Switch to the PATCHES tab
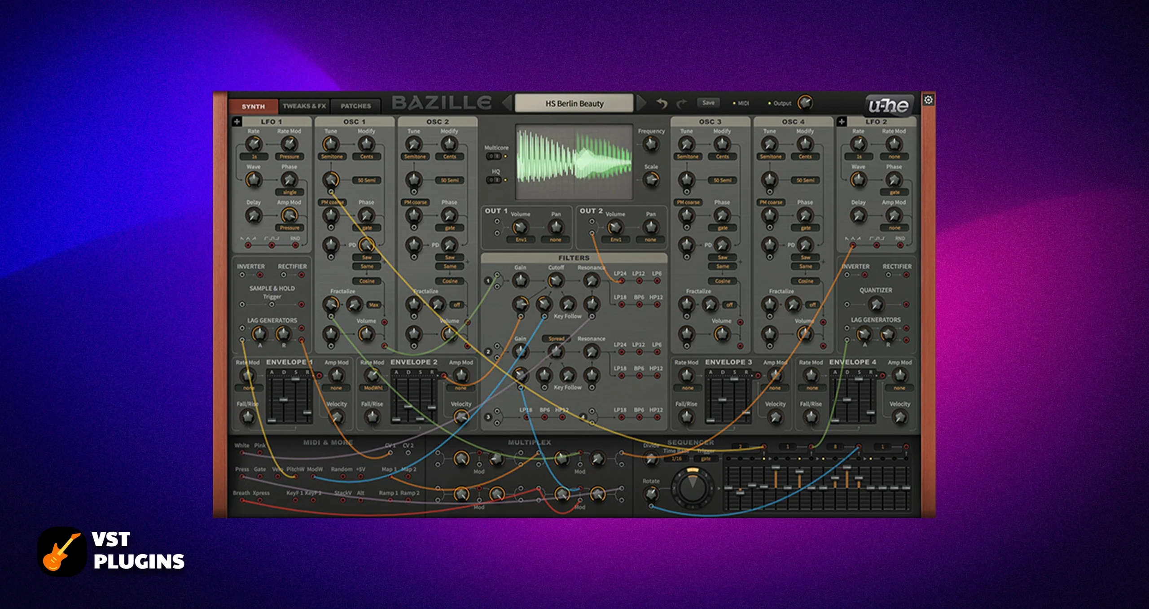Viewport: 1149px width, 609px height. coord(355,106)
